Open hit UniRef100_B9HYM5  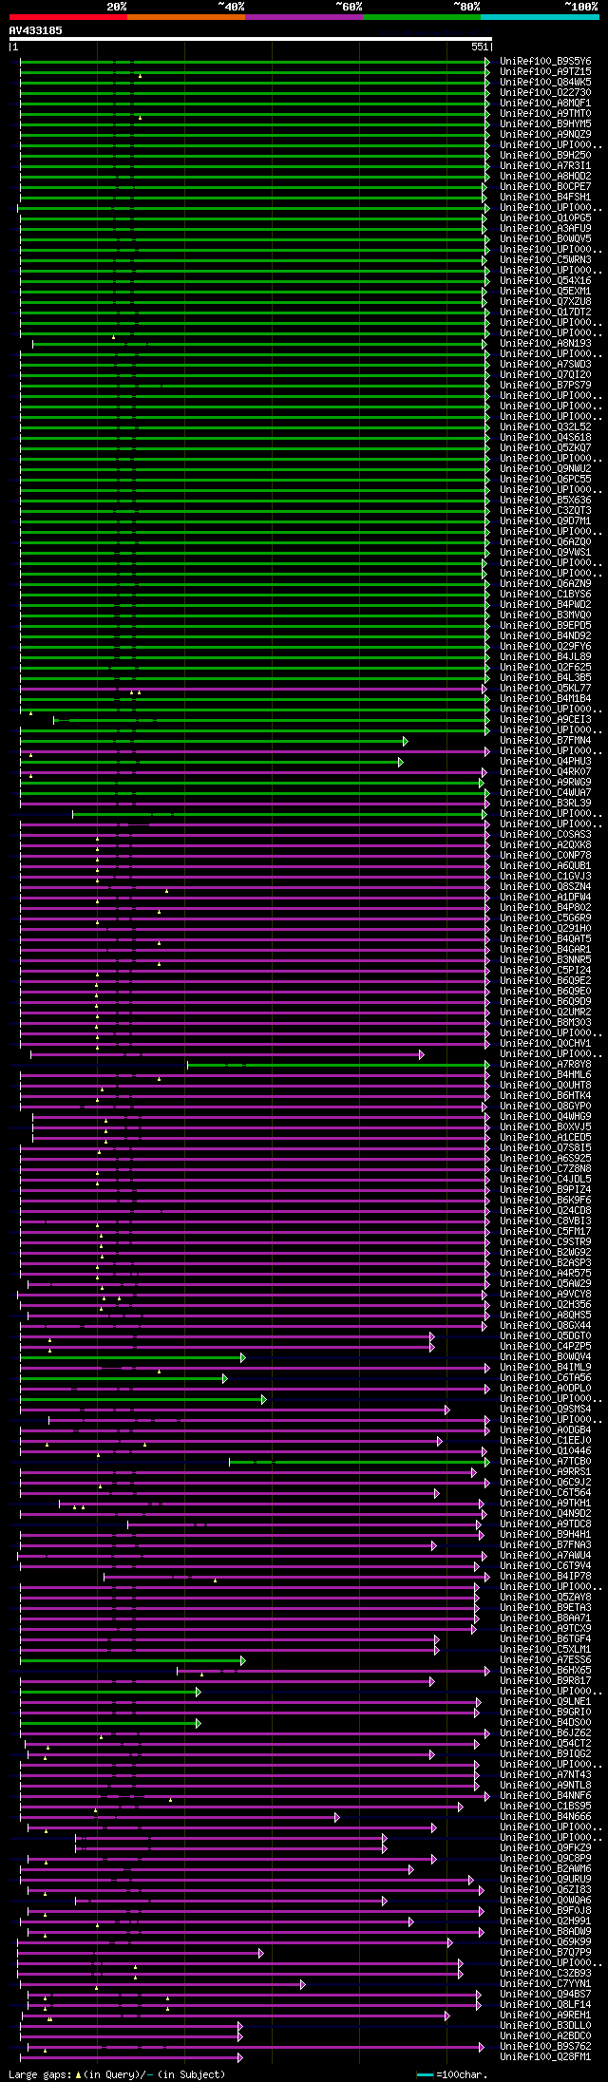pos(545,123)
